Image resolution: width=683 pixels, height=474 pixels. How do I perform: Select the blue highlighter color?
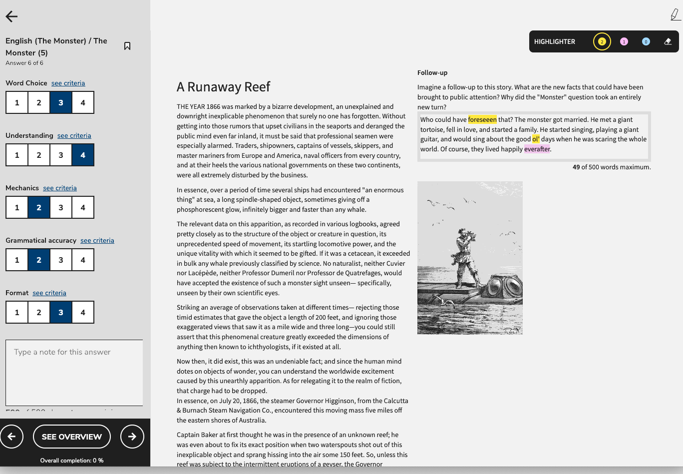(646, 41)
